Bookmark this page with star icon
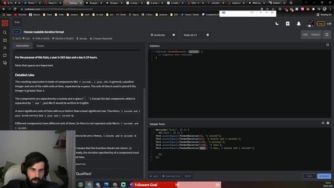This screenshot has height=188, width=334. [x=273, y=9]
